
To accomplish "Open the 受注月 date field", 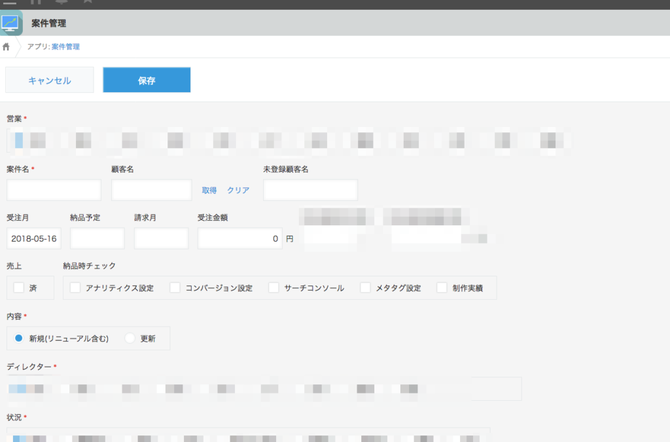I will pos(34,238).
